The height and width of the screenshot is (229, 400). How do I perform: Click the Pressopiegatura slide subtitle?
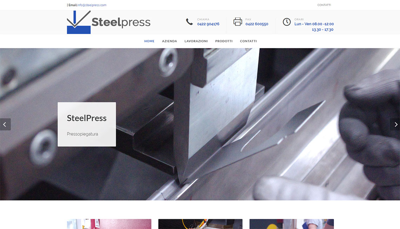tap(82, 134)
